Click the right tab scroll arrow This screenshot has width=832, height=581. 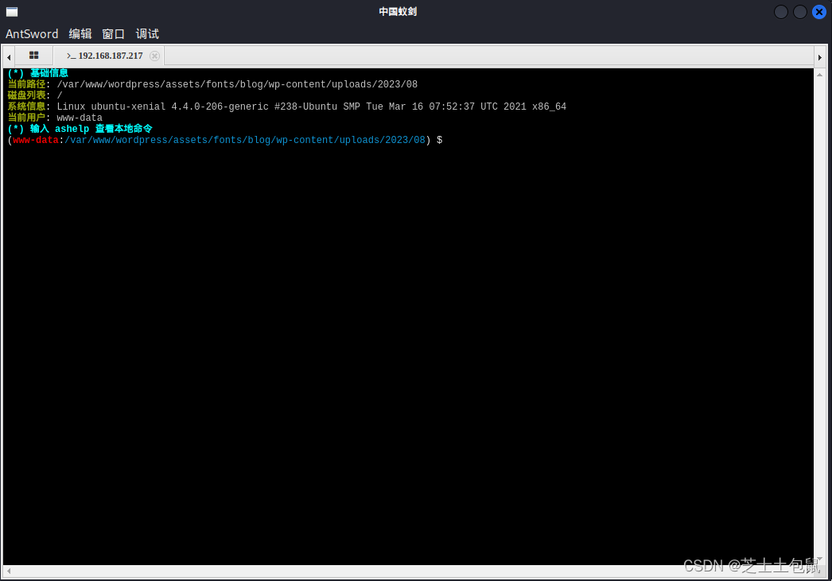click(820, 56)
